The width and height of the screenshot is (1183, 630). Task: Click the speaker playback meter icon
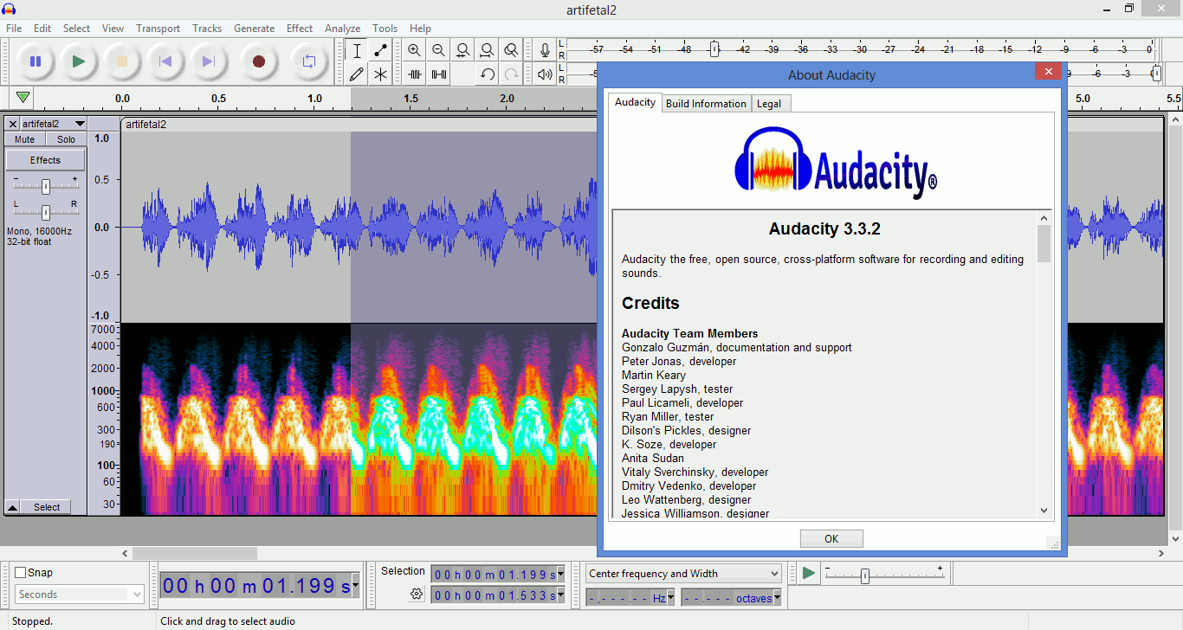[545, 74]
